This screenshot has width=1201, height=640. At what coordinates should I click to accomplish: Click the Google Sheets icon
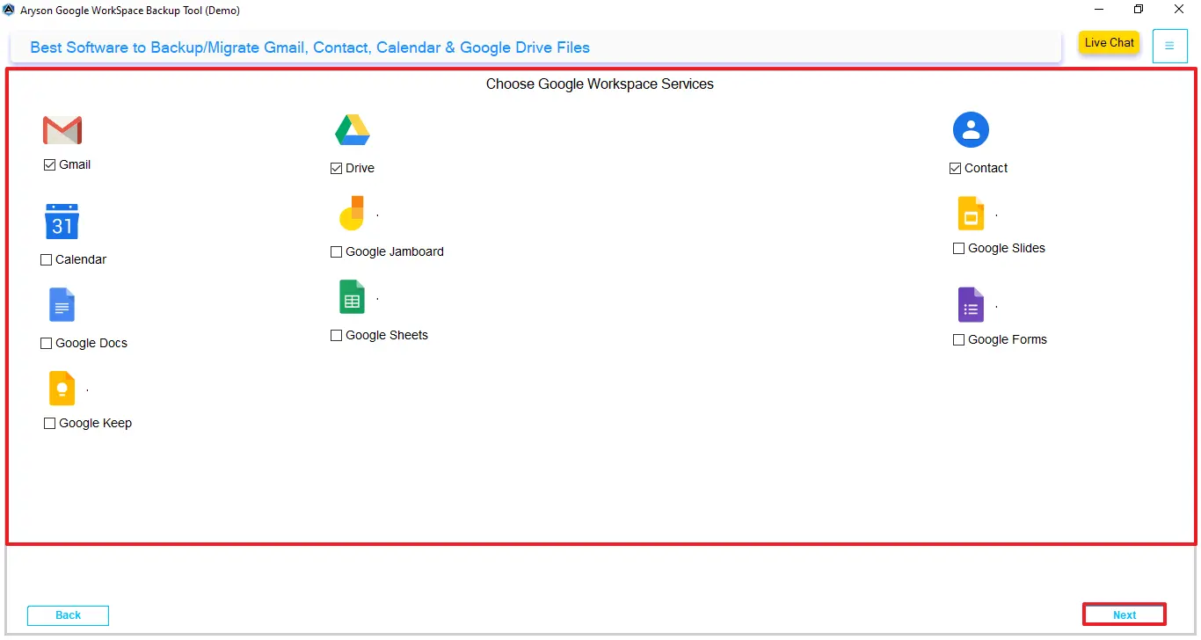coord(352,296)
